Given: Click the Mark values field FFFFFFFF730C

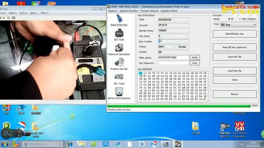Looking at the screenshot, I should click(173, 58).
